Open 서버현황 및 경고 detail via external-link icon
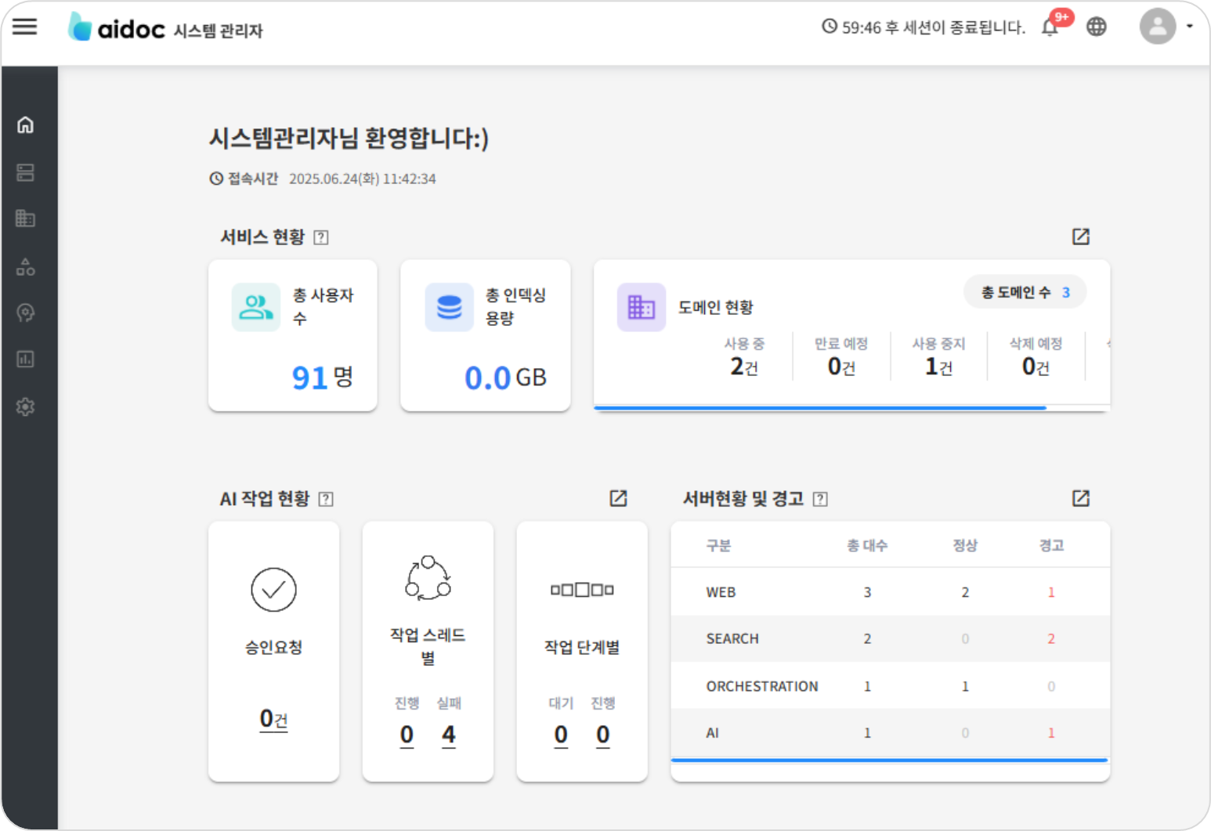 pyautogui.click(x=1080, y=498)
